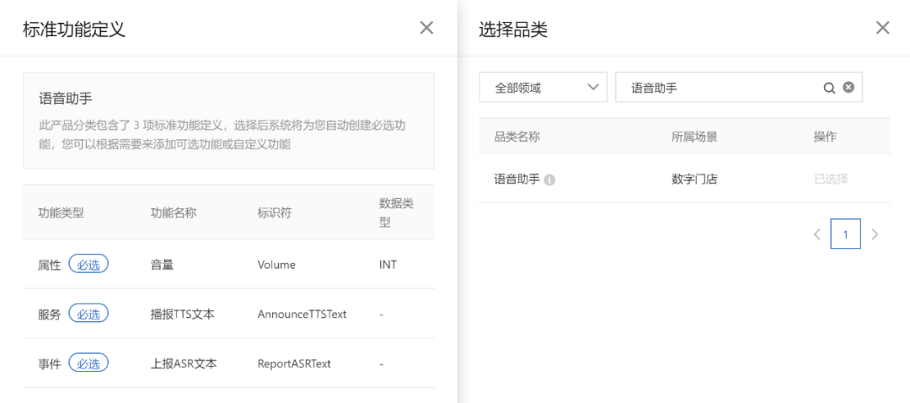The image size is (910, 403).
Task: Click the Volume identifier
Action: [x=276, y=265]
